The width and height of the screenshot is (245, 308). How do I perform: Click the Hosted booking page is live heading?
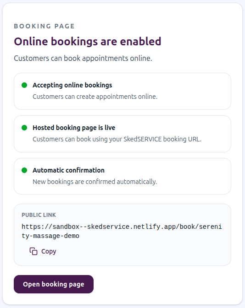pos(74,128)
